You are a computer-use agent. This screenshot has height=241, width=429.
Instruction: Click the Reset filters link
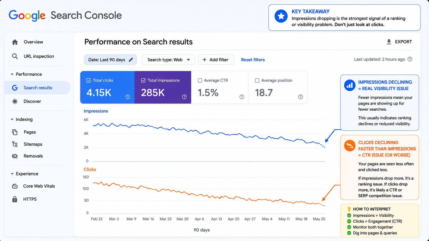click(253, 60)
